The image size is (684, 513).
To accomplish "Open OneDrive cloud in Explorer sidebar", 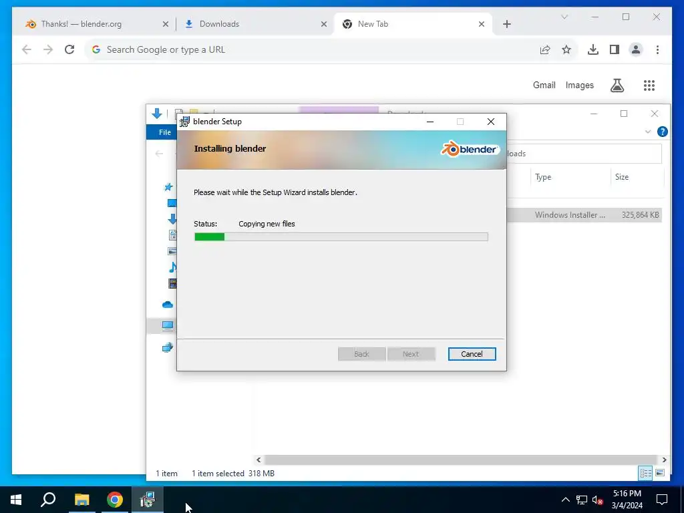I will [x=168, y=305].
